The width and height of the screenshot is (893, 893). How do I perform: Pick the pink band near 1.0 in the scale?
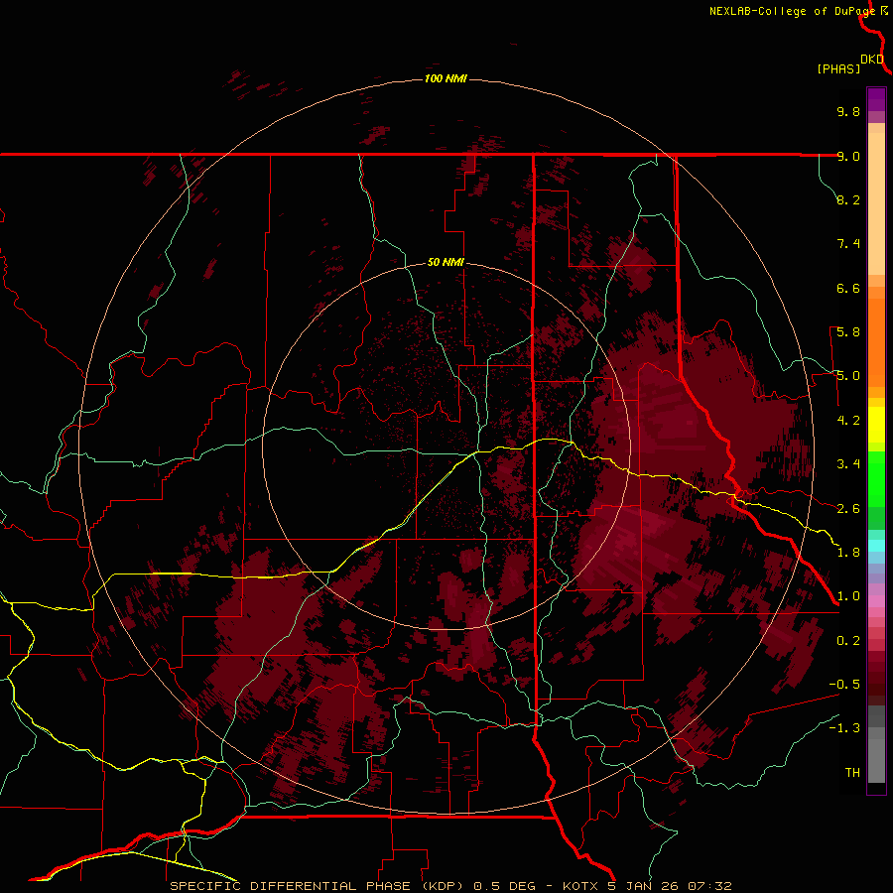click(x=876, y=601)
